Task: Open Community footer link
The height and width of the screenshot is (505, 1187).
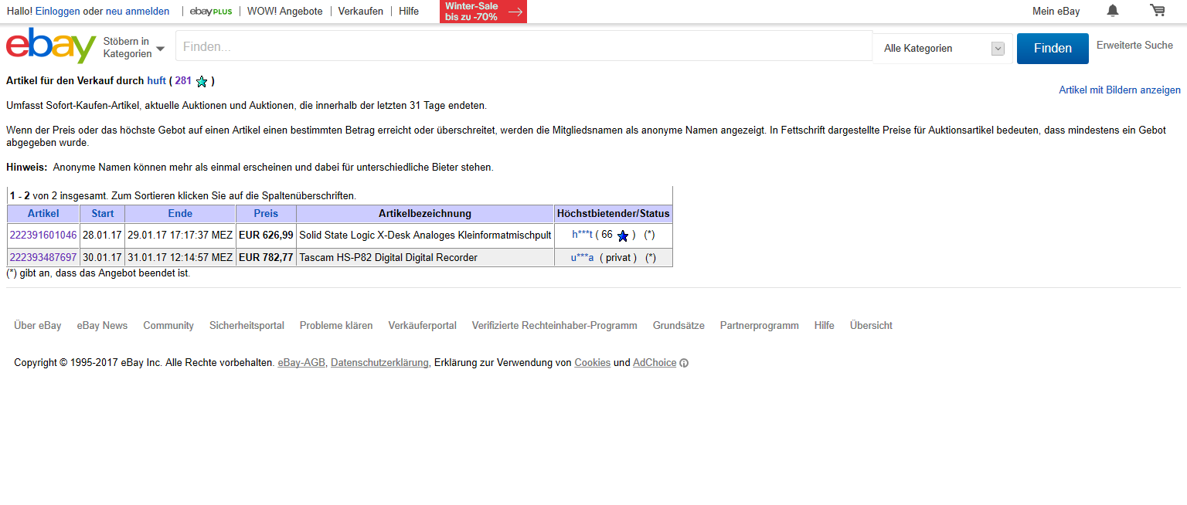Action: pyautogui.click(x=168, y=326)
